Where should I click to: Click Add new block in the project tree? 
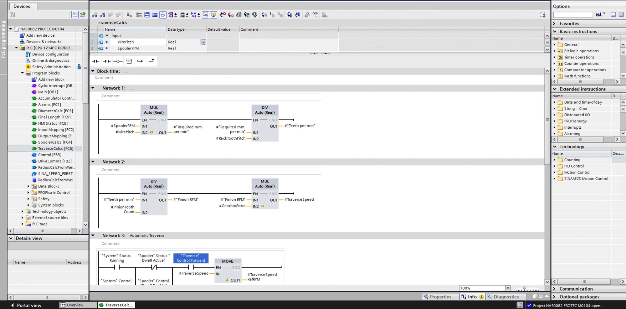coord(51,79)
